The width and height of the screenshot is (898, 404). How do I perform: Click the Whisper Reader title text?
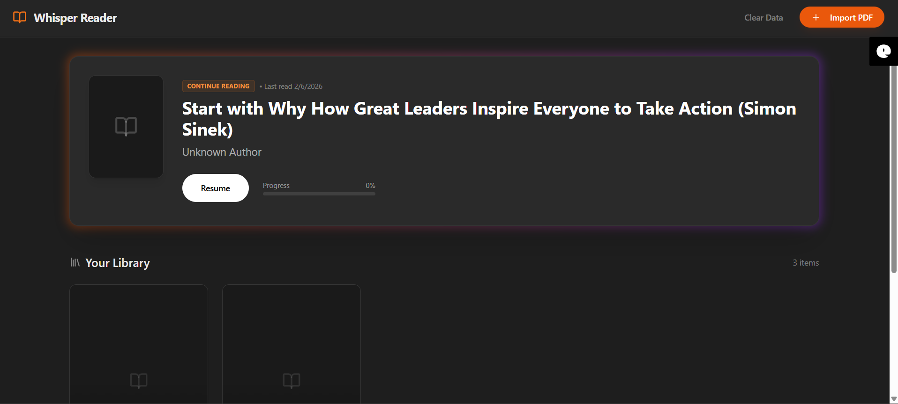coord(75,18)
